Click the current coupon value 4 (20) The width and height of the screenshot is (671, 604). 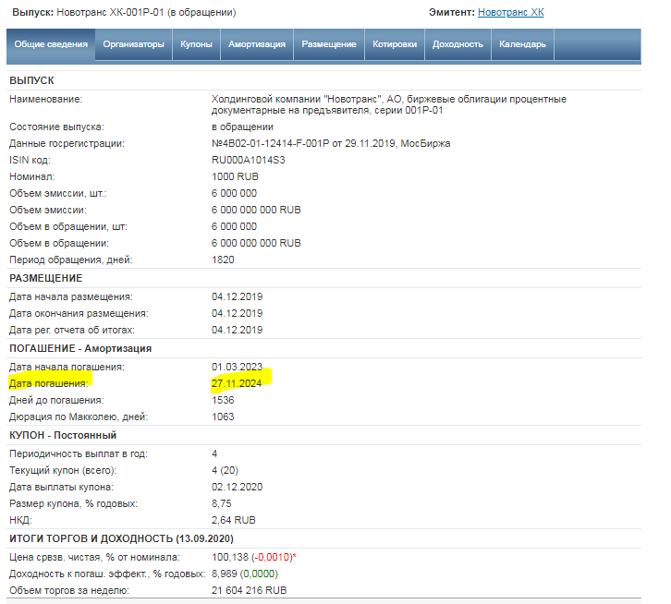pos(225,470)
